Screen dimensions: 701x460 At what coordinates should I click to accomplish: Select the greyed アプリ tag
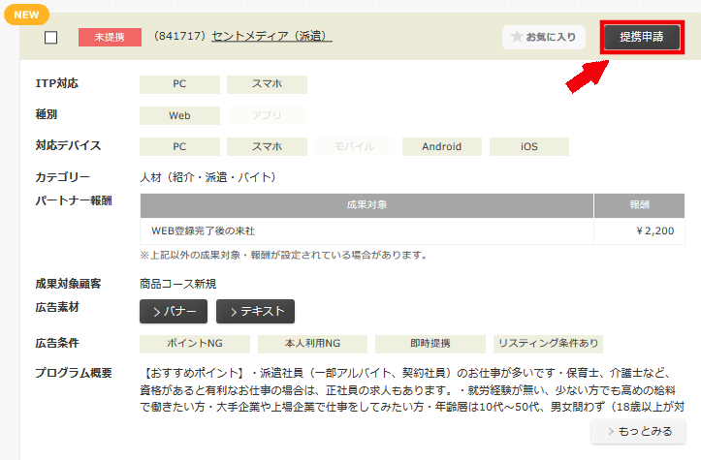(267, 115)
